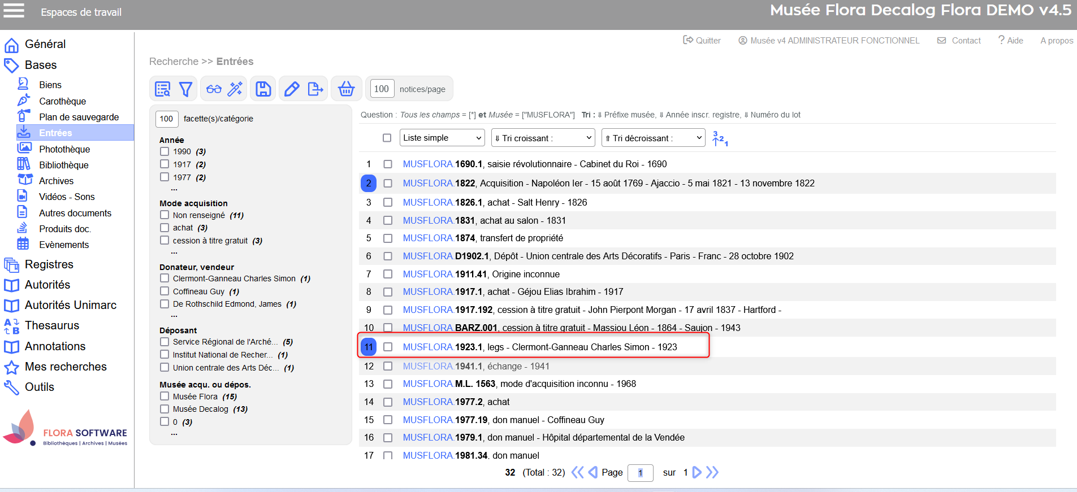Open the Liste simple dropdown

pyautogui.click(x=442, y=138)
